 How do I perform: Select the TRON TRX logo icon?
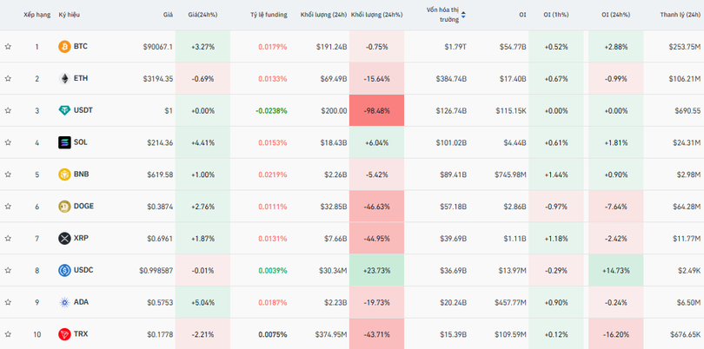click(64, 334)
